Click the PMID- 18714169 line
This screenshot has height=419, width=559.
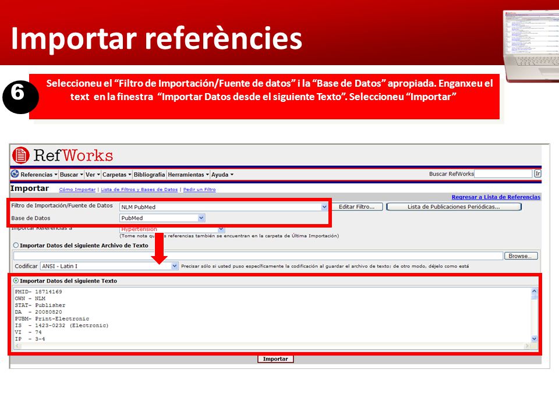pos(38,292)
